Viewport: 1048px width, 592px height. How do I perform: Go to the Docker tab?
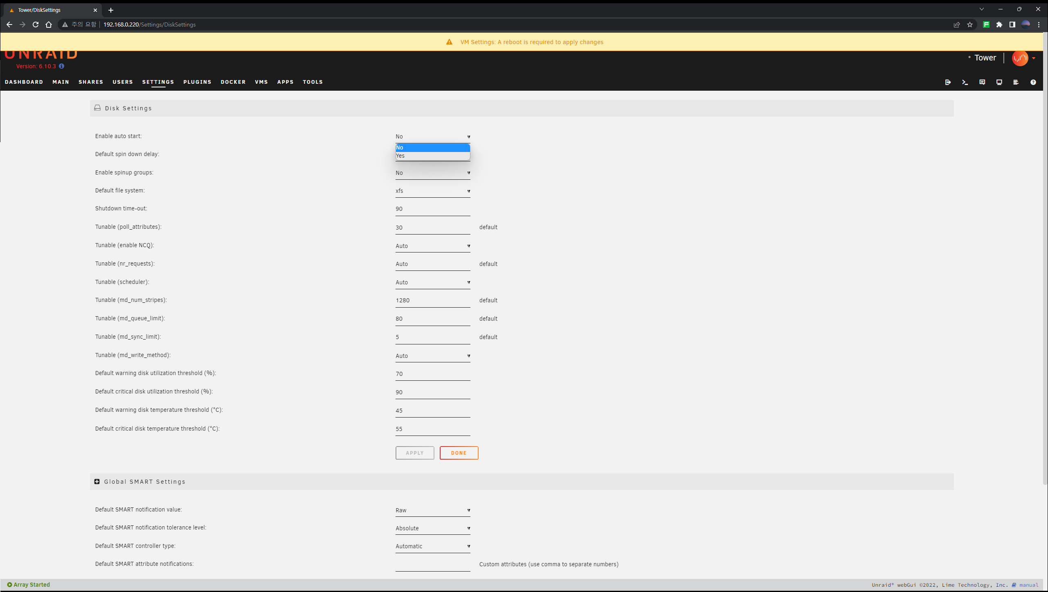[233, 82]
